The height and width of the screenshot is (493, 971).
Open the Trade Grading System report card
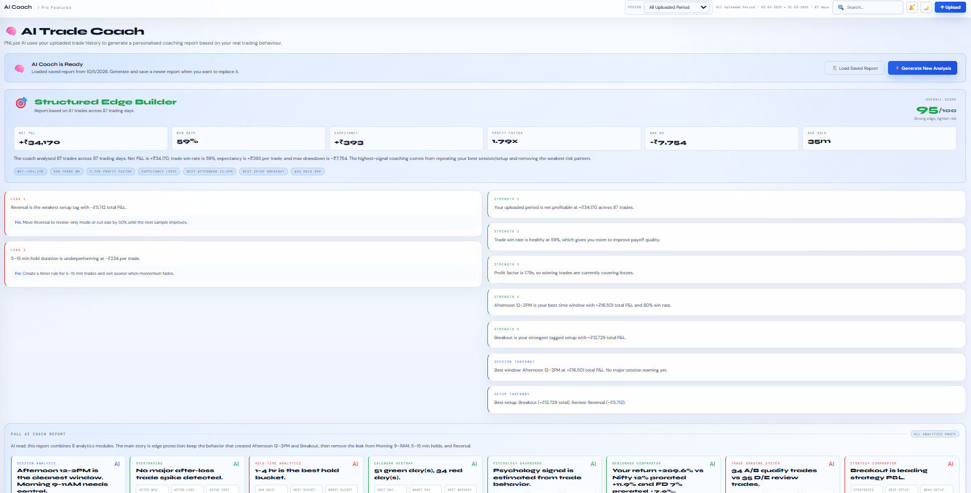coord(783,475)
